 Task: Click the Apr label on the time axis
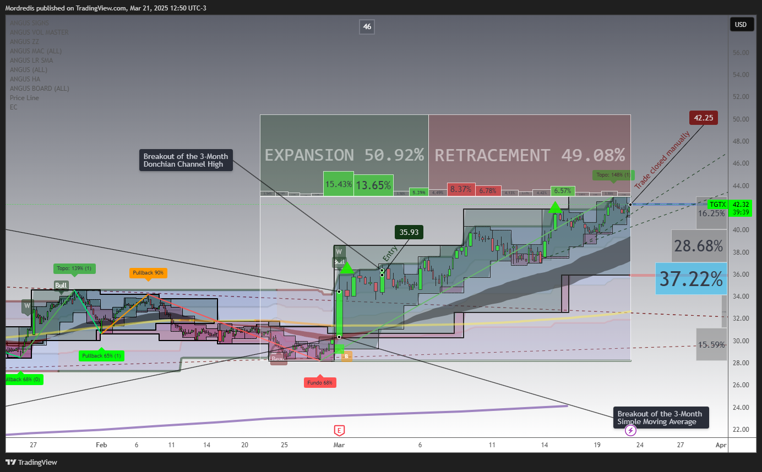(x=721, y=444)
